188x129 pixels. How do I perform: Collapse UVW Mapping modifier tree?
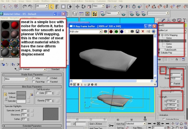click(162, 35)
